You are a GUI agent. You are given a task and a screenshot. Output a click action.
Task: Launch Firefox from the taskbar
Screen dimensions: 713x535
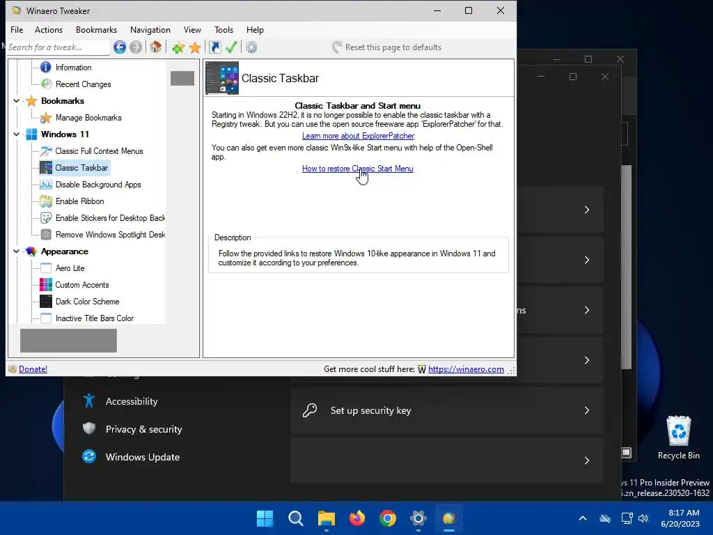pos(357,518)
